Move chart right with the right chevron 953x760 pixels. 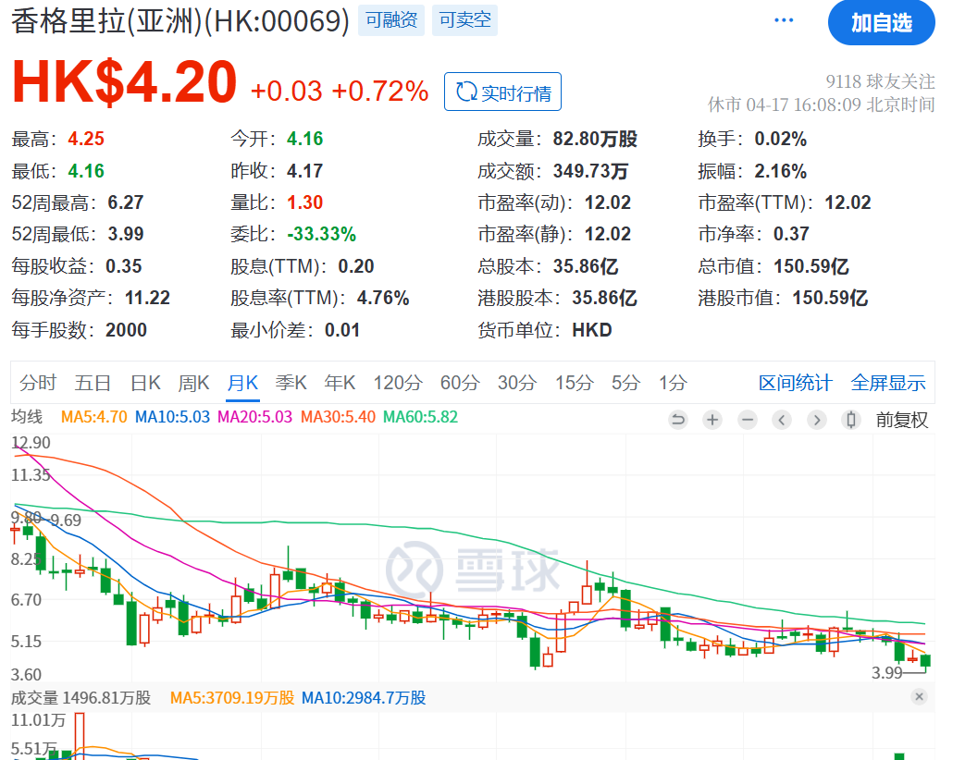(x=817, y=419)
